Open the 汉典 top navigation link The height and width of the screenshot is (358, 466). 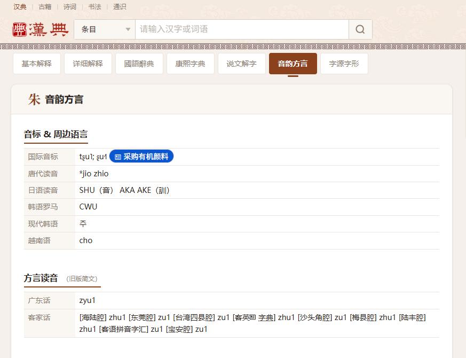click(x=20, y=6)
